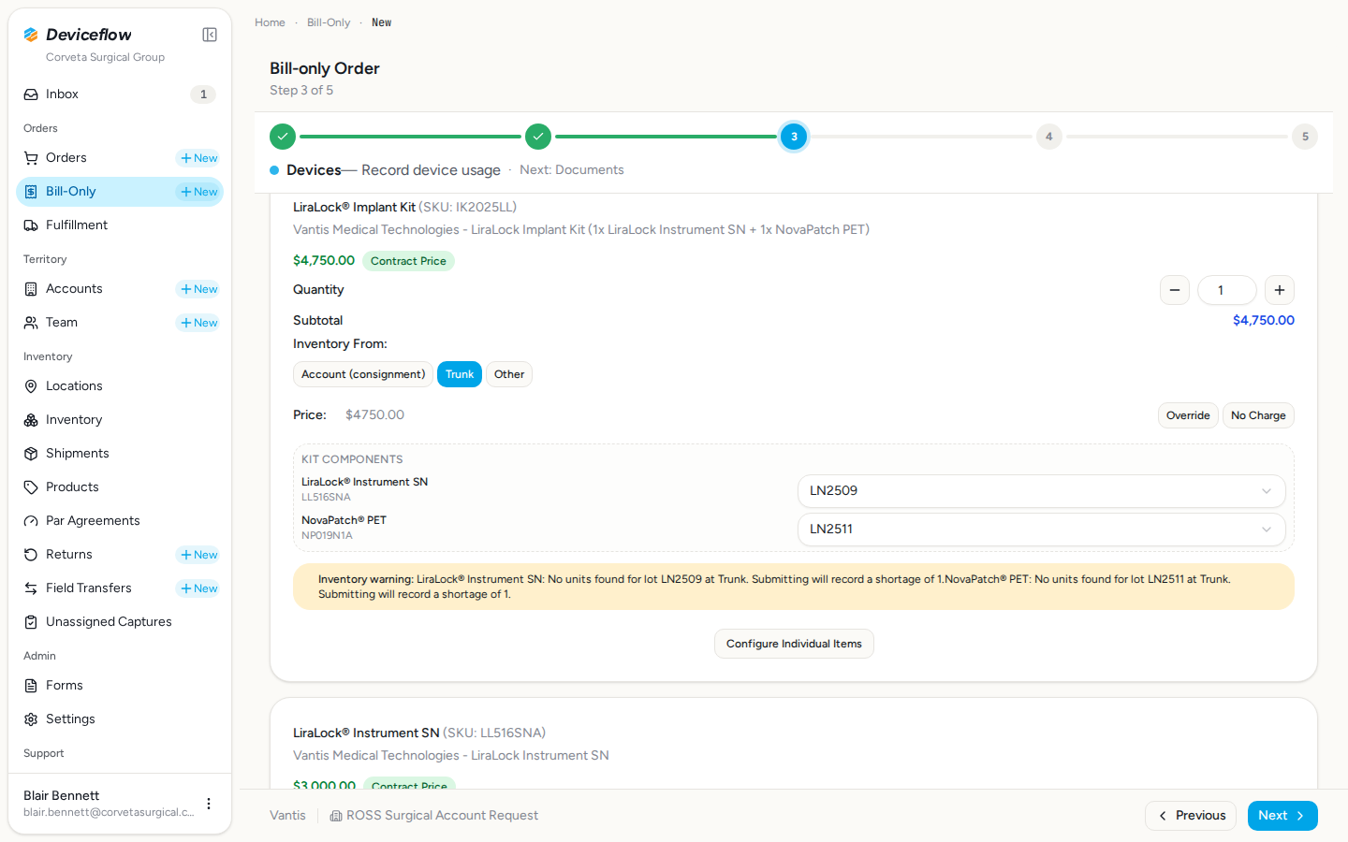1348x842 pixels.
Task: Open the Field Transfers swap icon
Action: (x=31, y=588)
